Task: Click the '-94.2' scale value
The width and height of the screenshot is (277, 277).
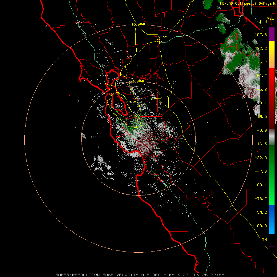Action: click(x=261, y=212)
